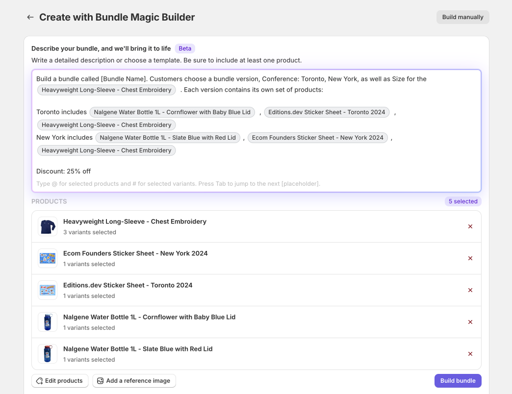Remove Nalgene Cornflower with Baby Blue Lid
Image resolution: width=512 pixels, height=394 pixels.
click(x=470, y=322)
